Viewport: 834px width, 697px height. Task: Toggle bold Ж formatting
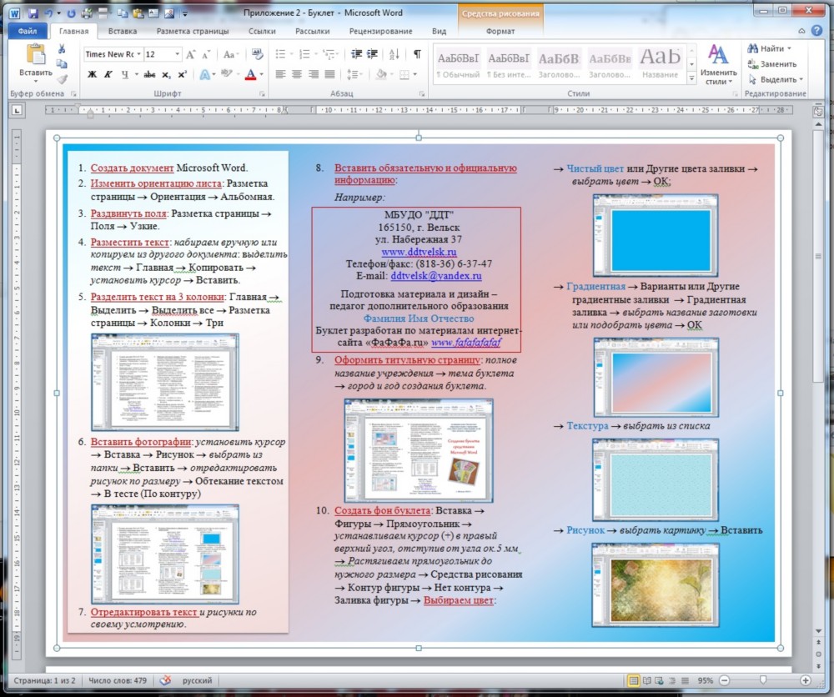92,74
